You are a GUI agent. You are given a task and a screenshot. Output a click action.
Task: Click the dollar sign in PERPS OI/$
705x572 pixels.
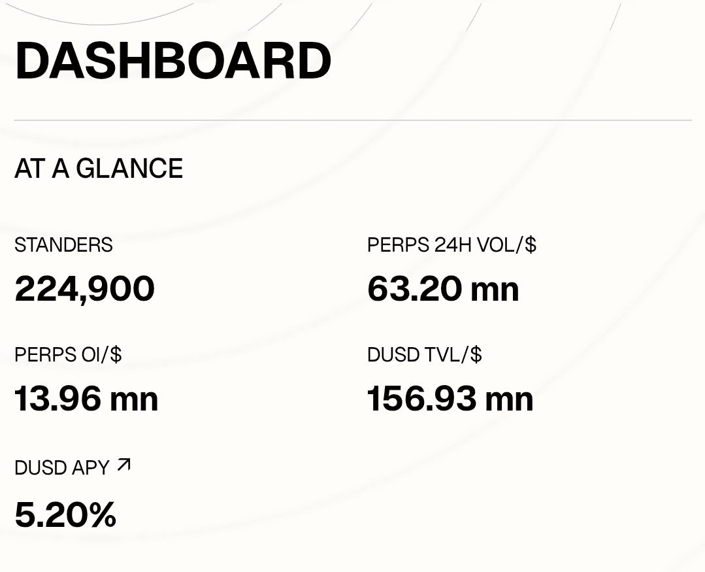point(116,355)
